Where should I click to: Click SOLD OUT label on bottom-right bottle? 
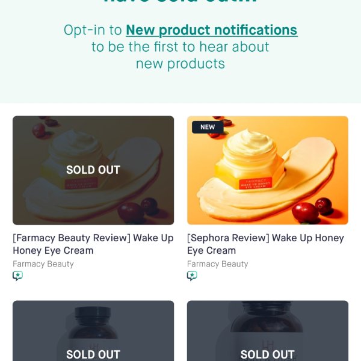268,354
